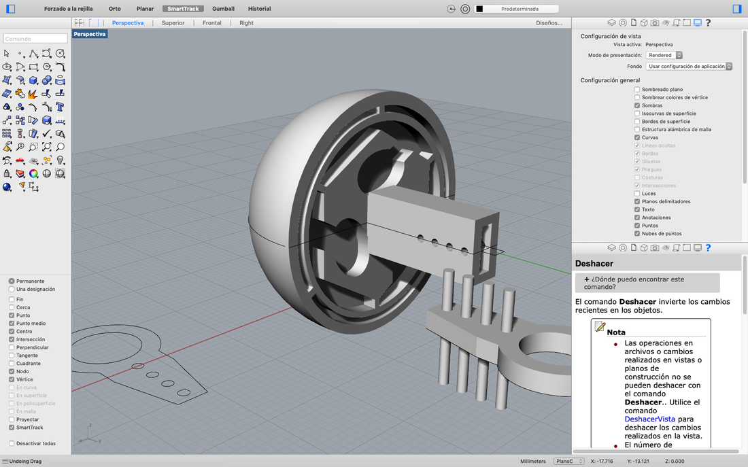This screenshot has width=748, height=467.
Task: Click the black layer color swatch
Action: point(480,9)
